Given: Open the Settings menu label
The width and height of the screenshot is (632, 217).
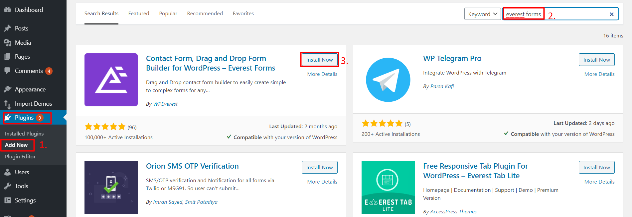Looking at the screenshot, I should click(x=25, y=200).
